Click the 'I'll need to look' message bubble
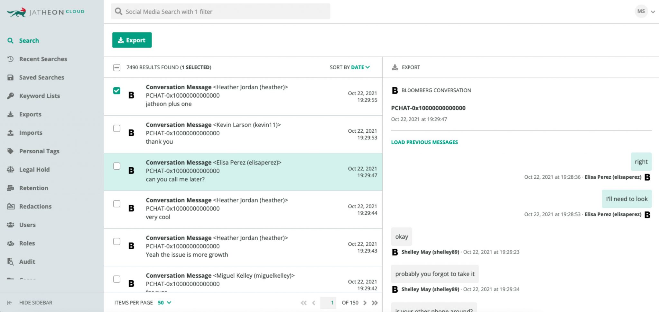This screenshot has height=312, width=659. point(627,199)
